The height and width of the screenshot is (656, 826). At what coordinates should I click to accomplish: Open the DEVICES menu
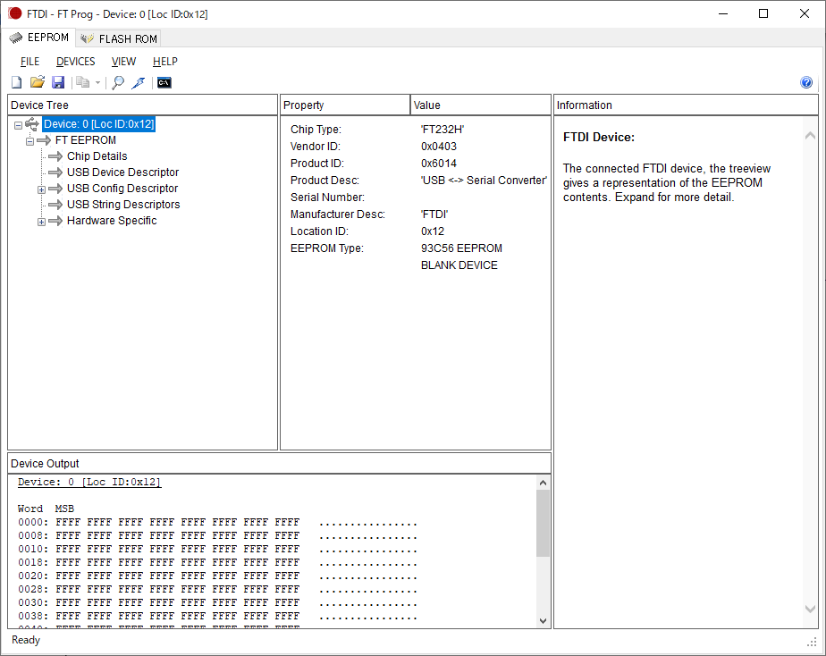click(x=75, y=62)
